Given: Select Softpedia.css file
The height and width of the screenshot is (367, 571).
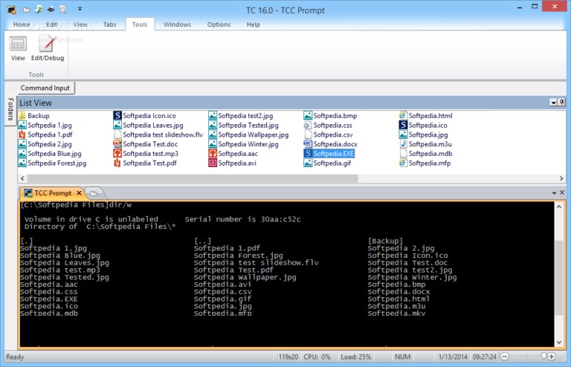Looking at the screenshot, I should (328, 125).
